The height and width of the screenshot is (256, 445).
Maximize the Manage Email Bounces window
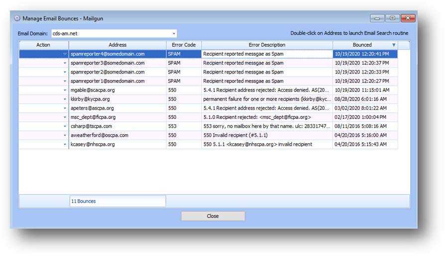[393, 18]
